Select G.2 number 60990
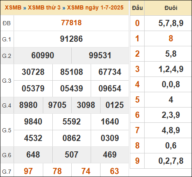This screenshot has height=177, width=192. (x=42, y=55)
